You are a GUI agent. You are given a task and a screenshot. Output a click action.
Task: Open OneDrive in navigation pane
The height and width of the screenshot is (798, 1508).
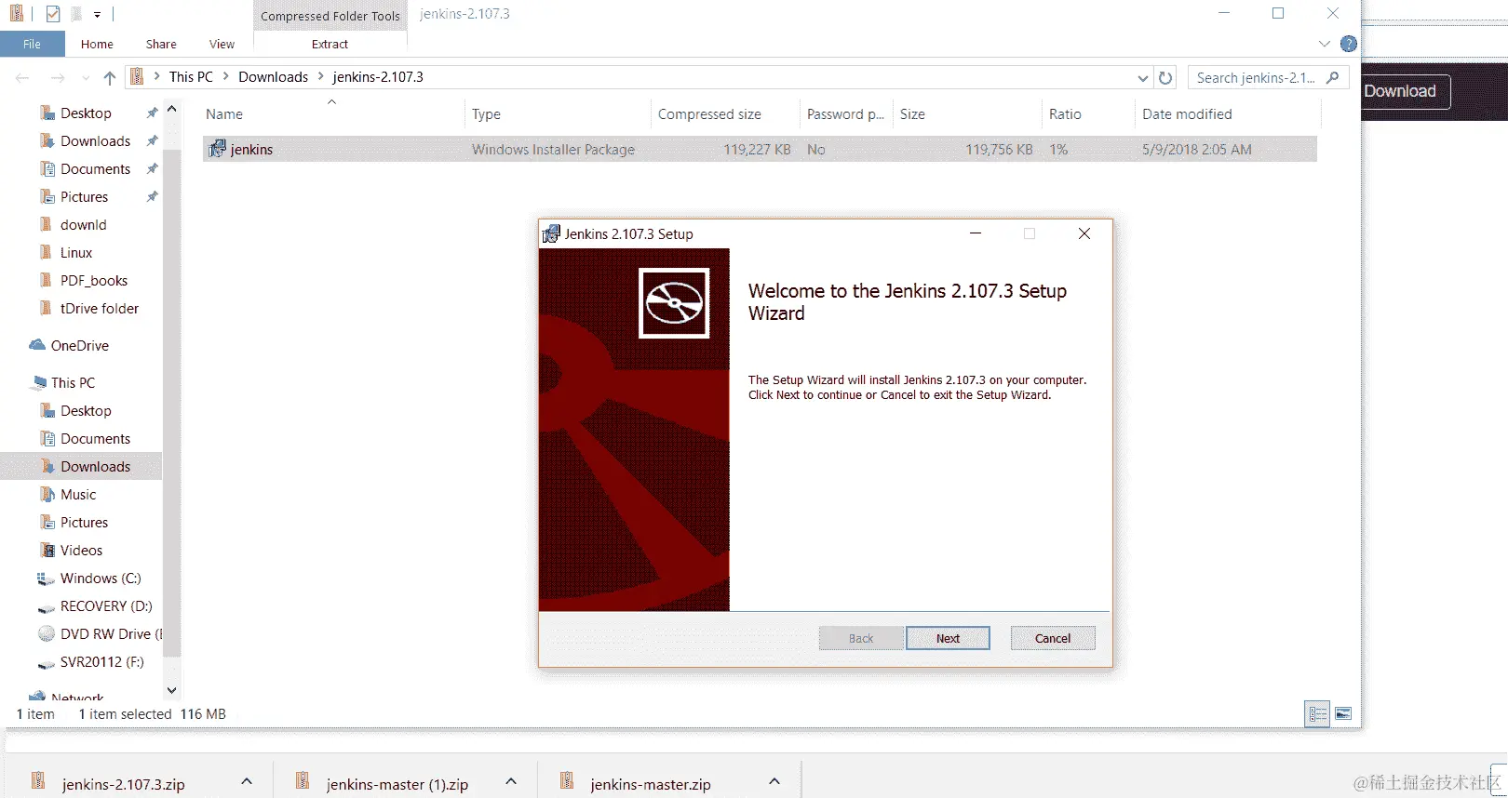tap(79, 346)
